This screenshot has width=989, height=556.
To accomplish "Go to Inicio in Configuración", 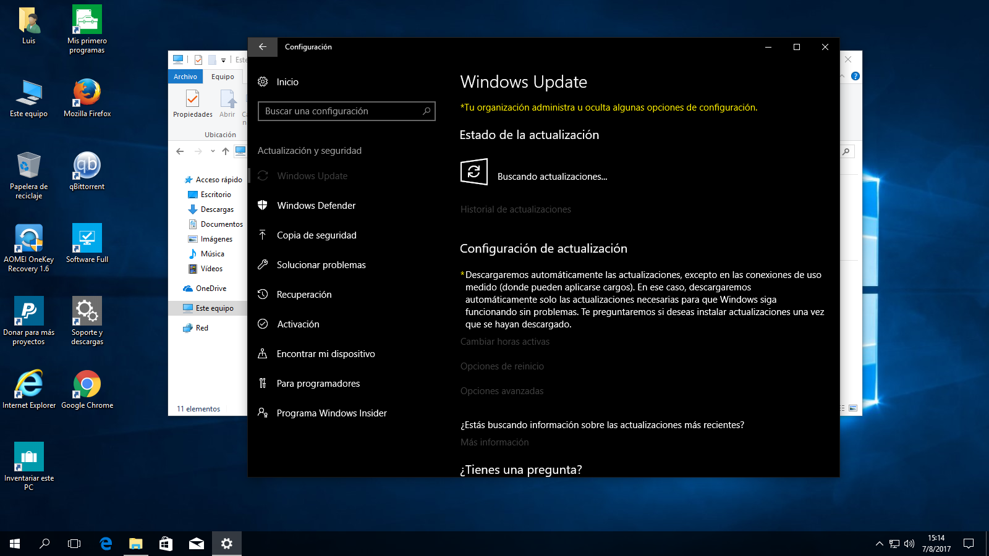I will pyautogui.click(x=287, y=82).
